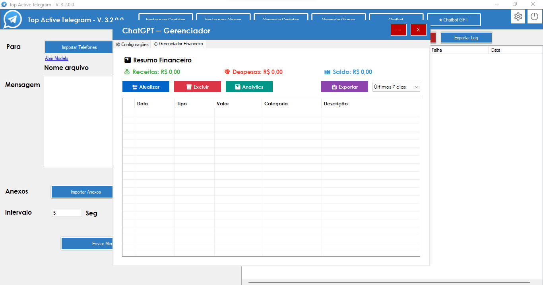Click the purple Exportar button
543x285 pixels.
tap(344, 87)
